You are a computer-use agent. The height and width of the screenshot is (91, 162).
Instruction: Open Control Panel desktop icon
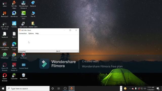tap(24, 66)
